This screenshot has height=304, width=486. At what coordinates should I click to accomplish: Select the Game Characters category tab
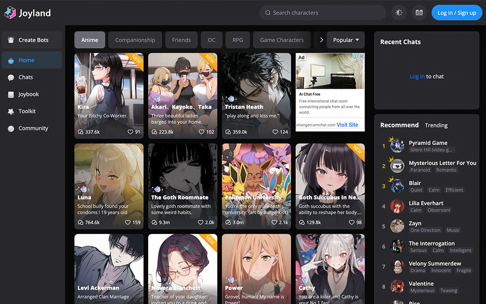282,40
